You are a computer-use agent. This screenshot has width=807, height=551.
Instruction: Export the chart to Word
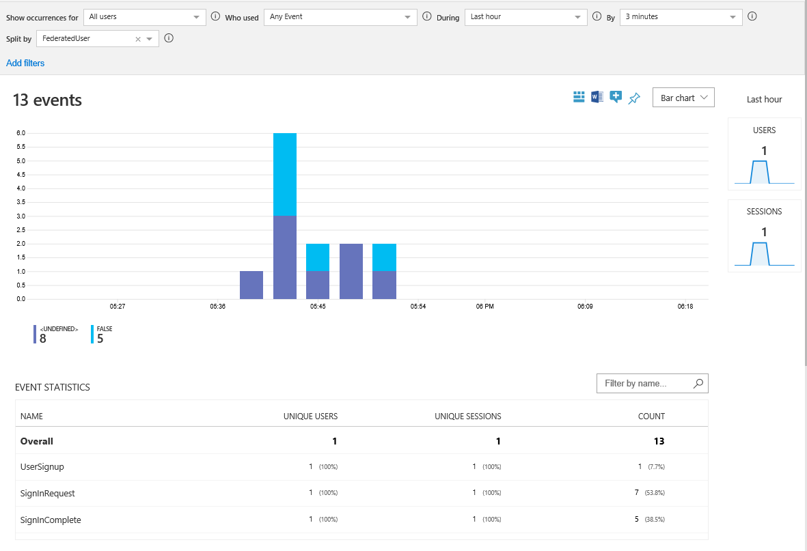(597, 97)
